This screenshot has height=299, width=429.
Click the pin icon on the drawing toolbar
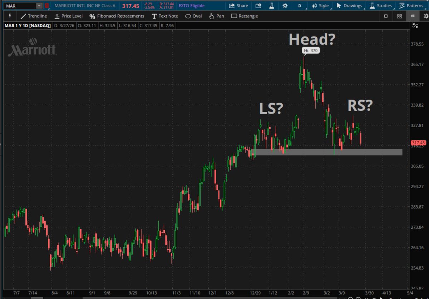coord(10,16)
